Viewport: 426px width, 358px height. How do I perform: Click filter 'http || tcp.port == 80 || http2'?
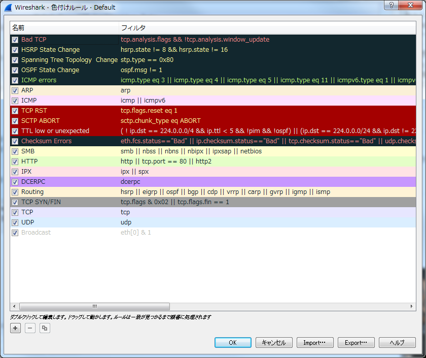(166, 161)
